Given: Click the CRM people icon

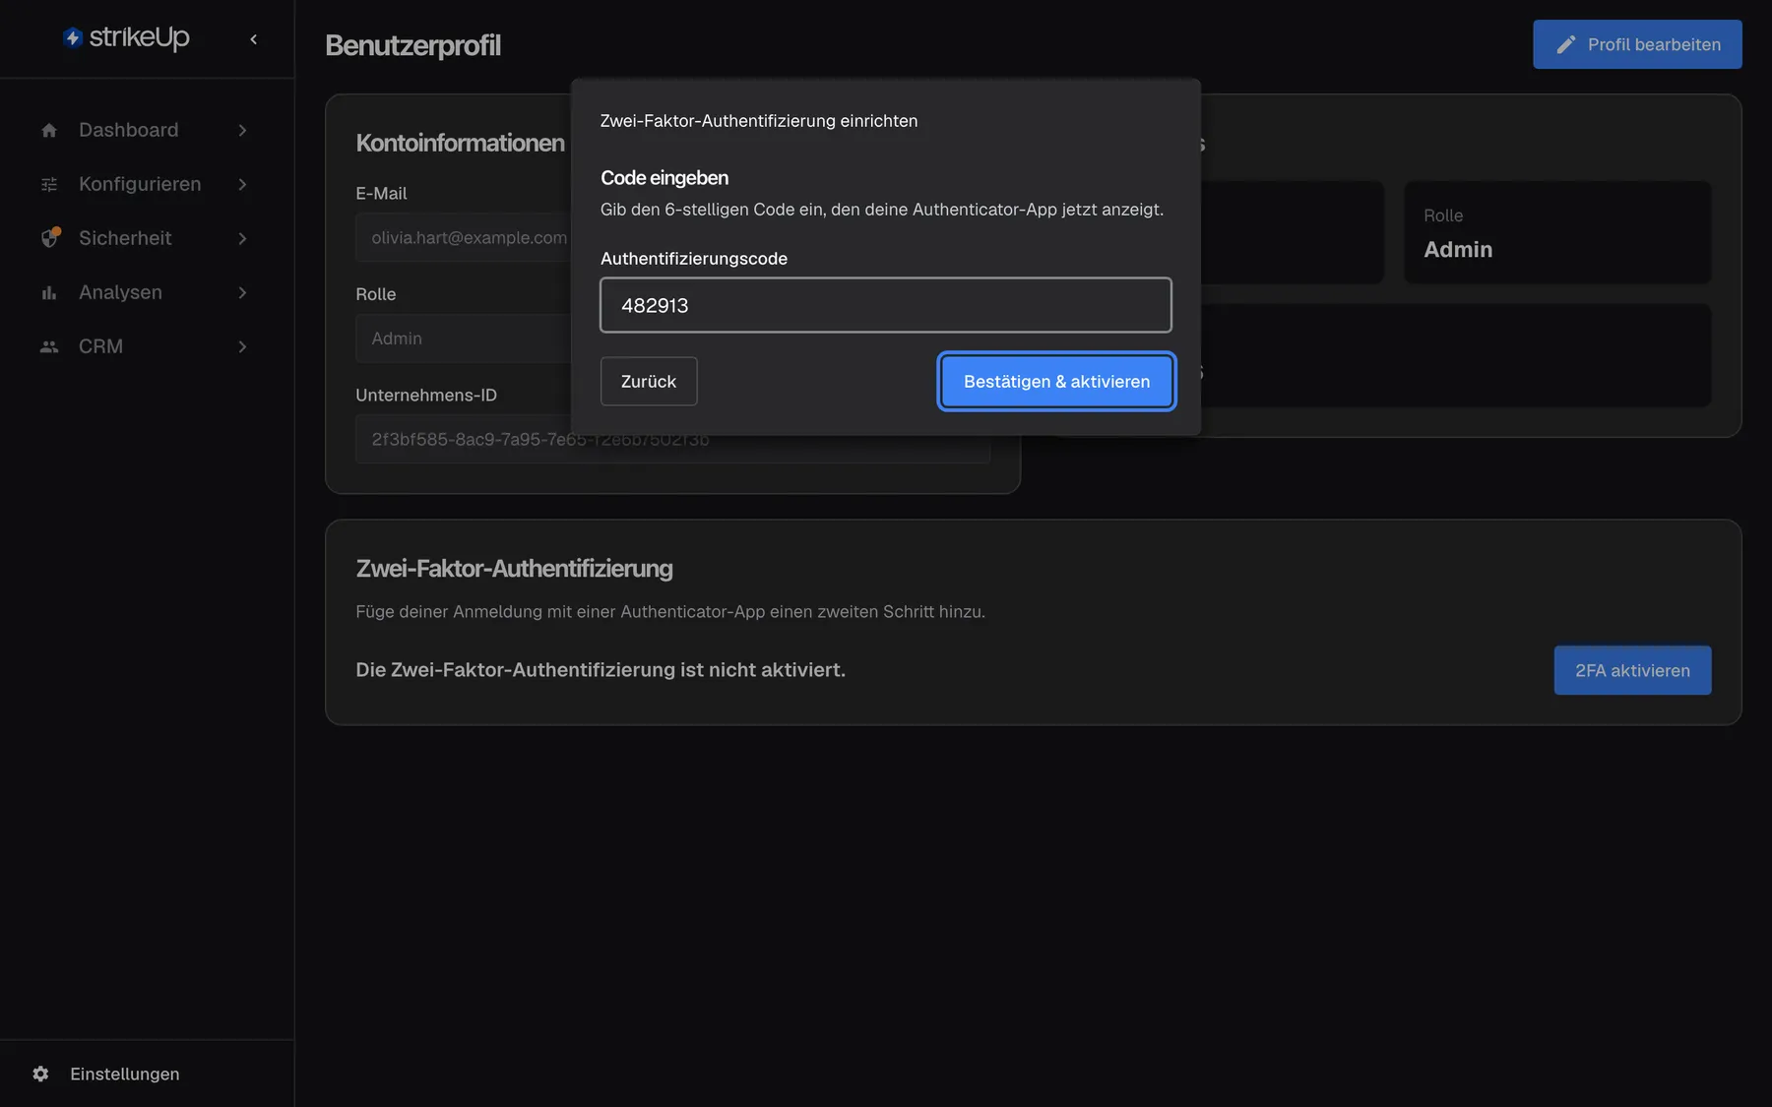Looking at the screenshot, I should [x=49, y=346].
